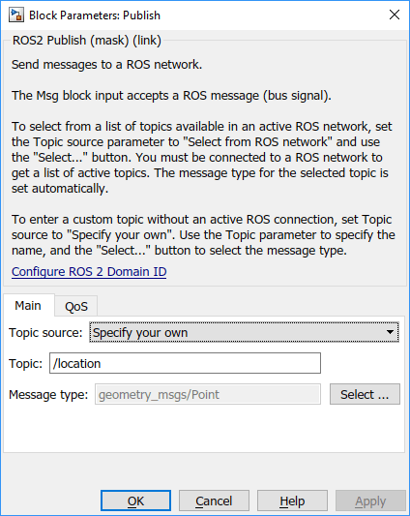The image size is (410, 516).
Task: Switch to the QoS tab
Action: click(76, 306)
